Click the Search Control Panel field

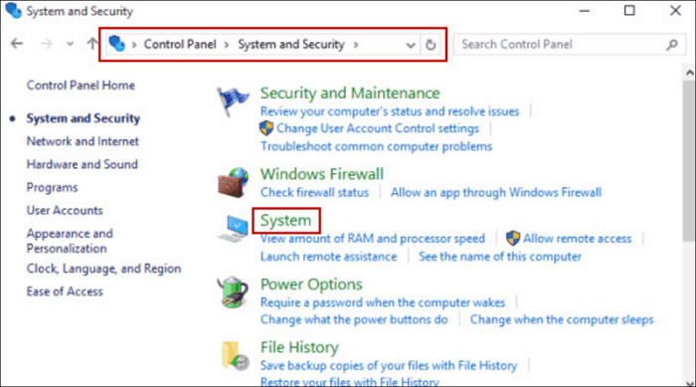pos(562,45)
